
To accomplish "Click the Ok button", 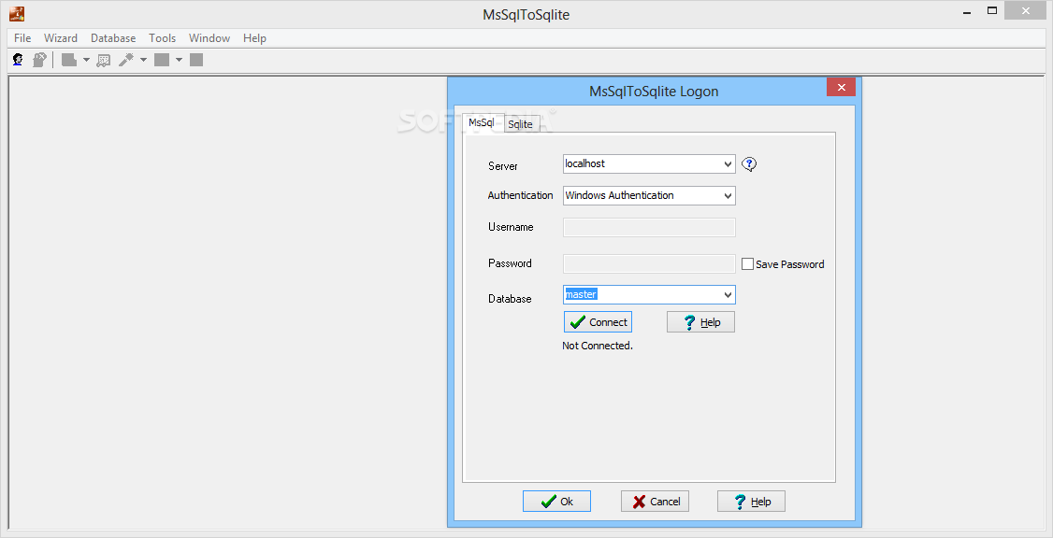I will click(x=556, y=501).
